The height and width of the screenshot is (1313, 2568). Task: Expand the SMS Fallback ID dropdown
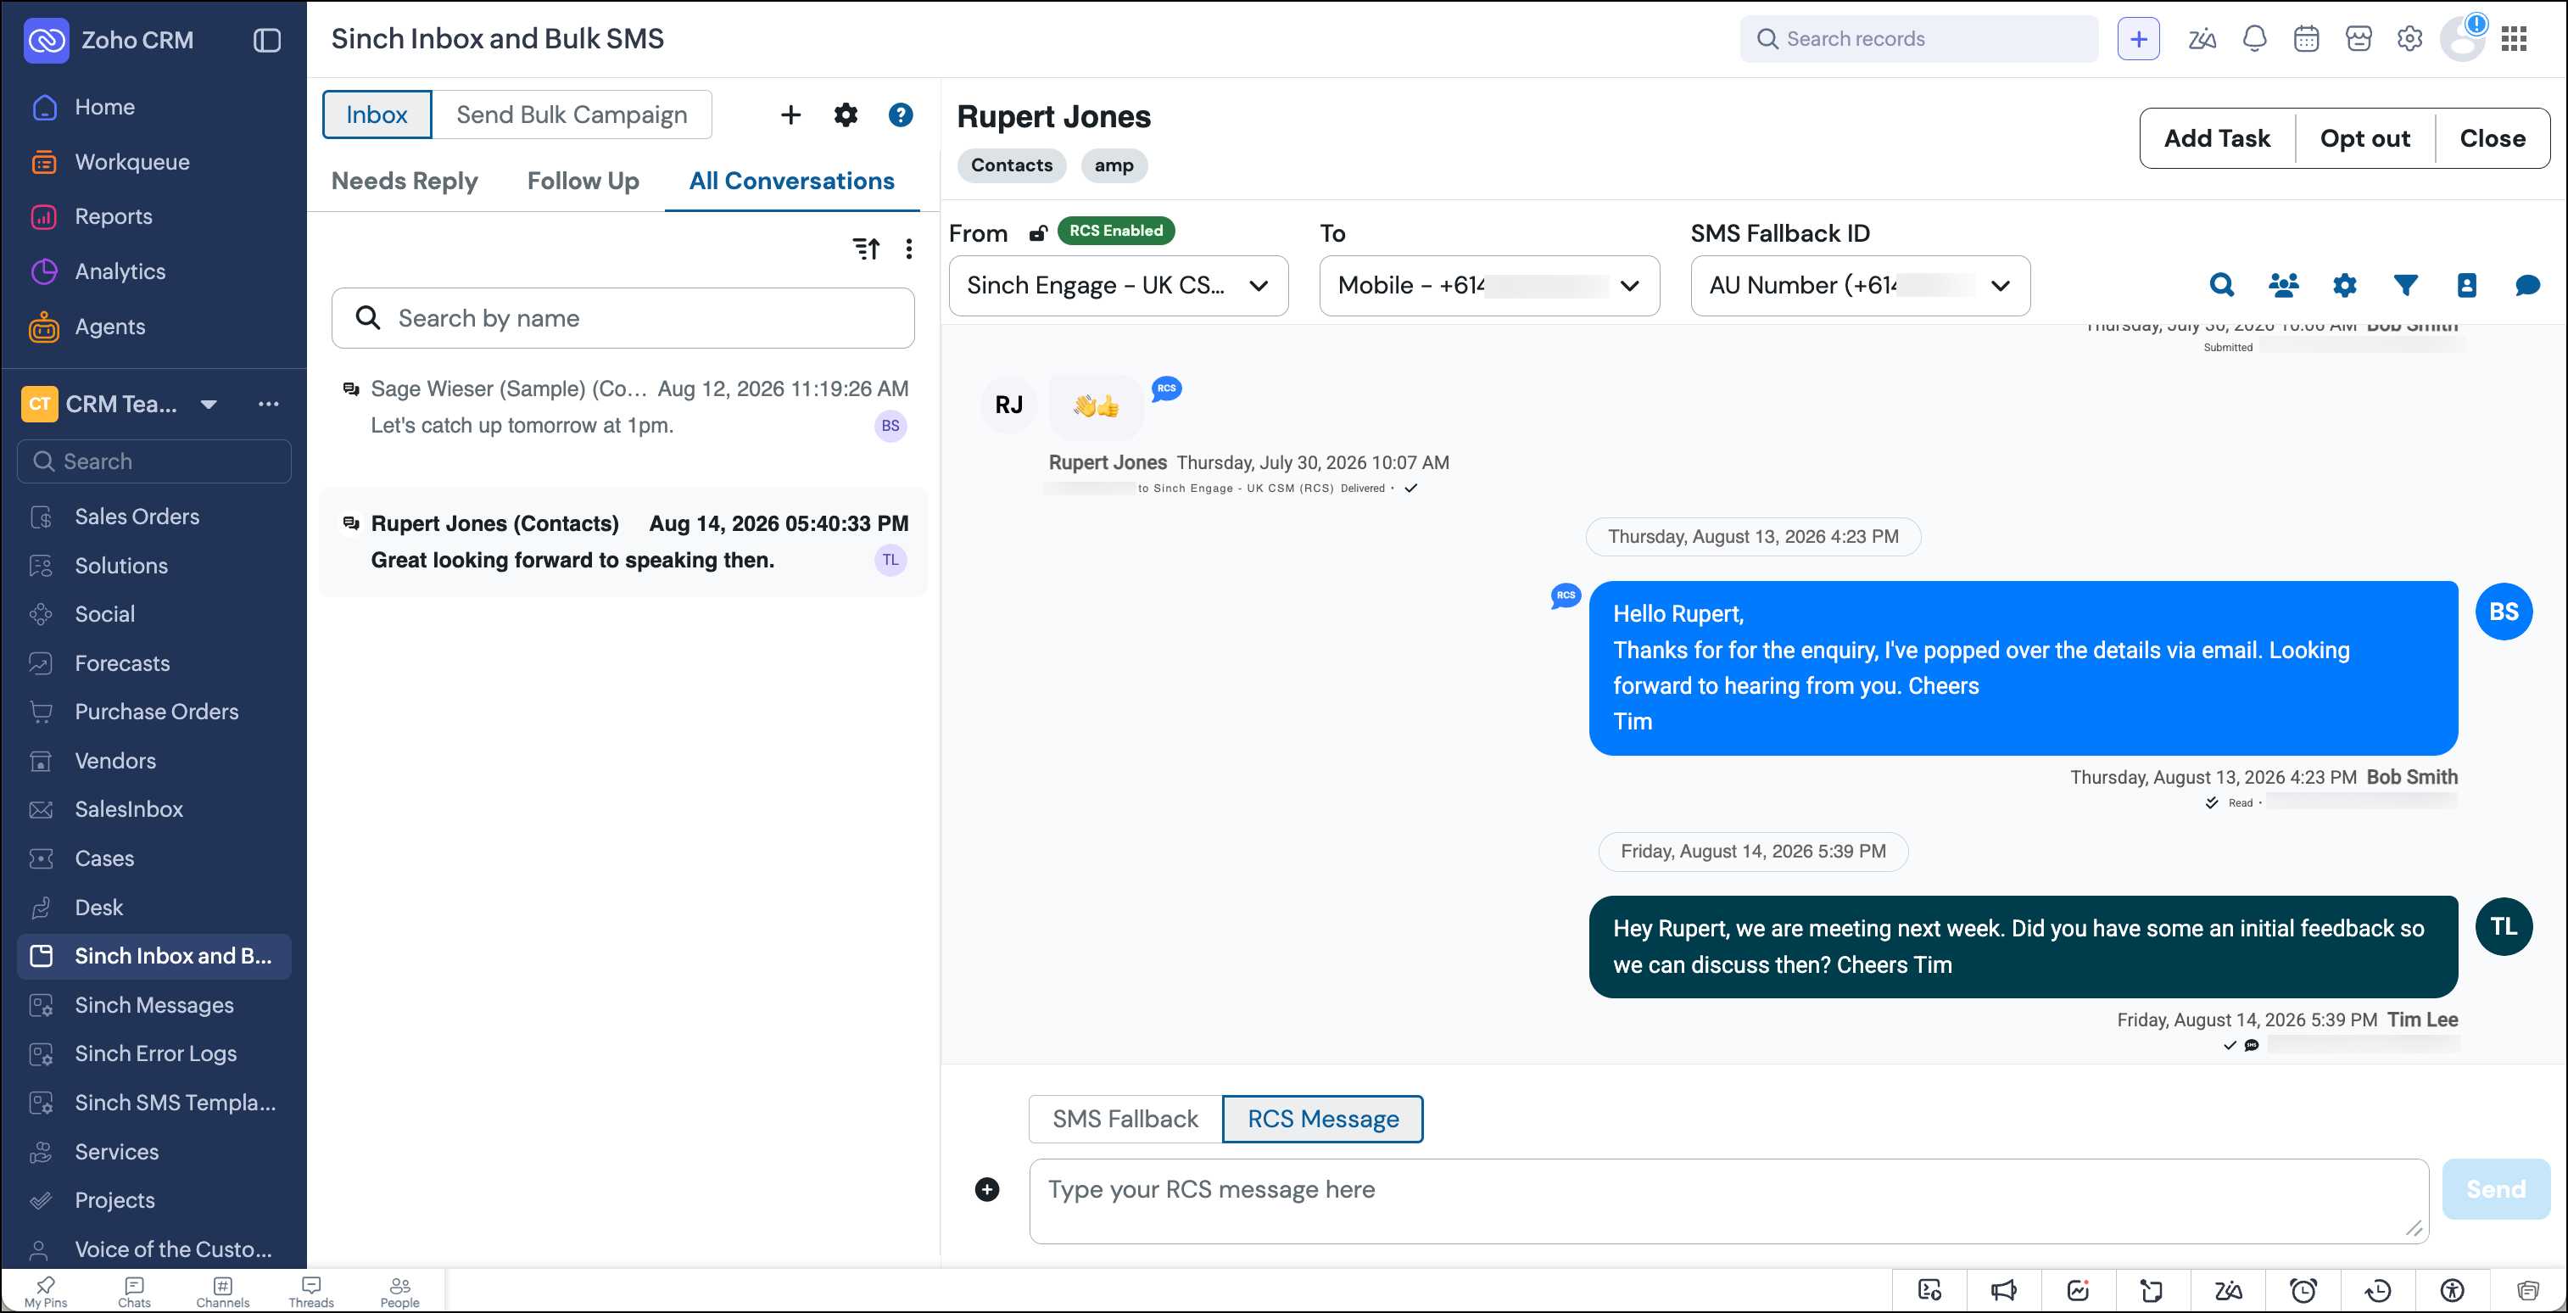pos(1860,285)
